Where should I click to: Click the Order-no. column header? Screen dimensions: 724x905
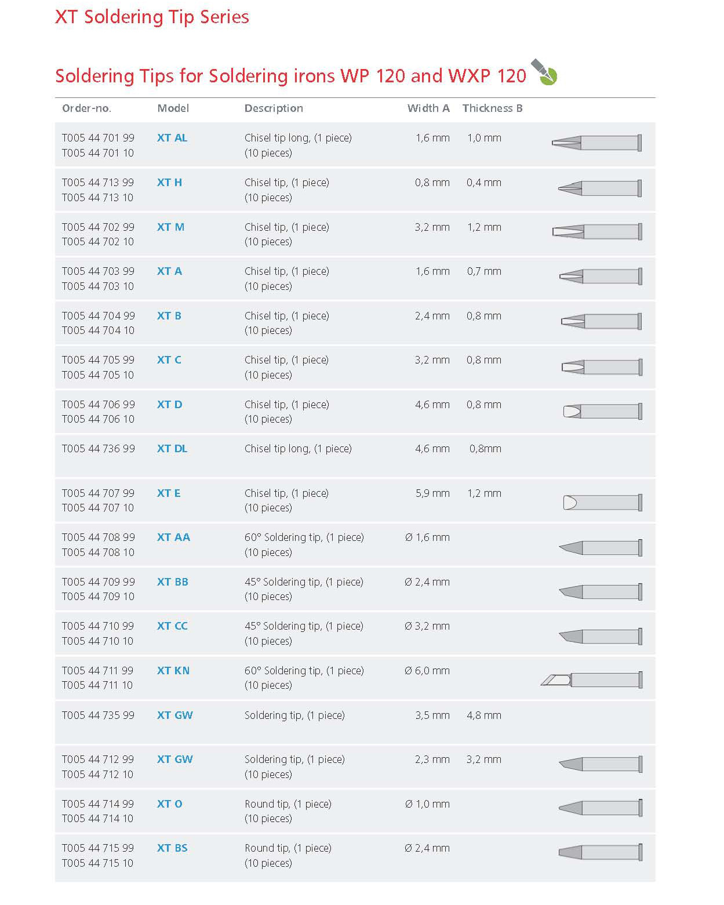[86, 108]
